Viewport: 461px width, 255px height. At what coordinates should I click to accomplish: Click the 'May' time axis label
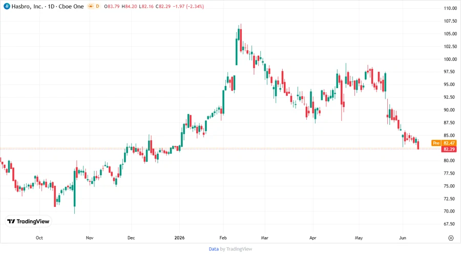pos(359,238)
